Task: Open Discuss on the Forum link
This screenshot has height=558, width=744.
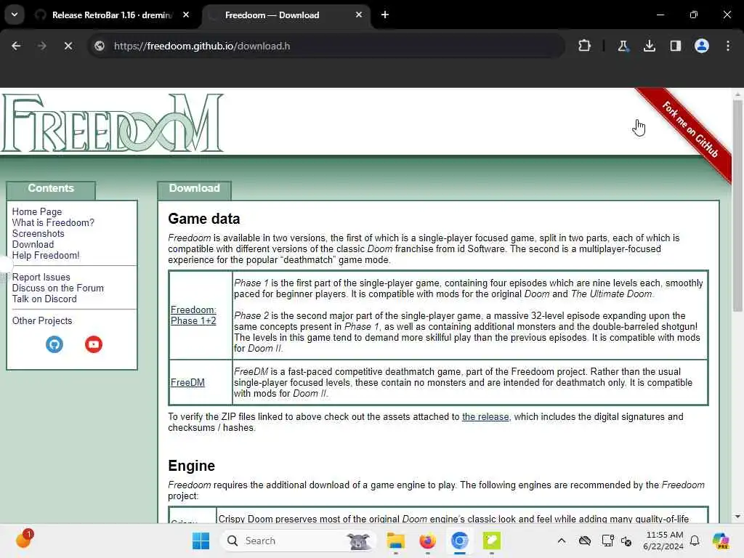Action: pos(57,288)
